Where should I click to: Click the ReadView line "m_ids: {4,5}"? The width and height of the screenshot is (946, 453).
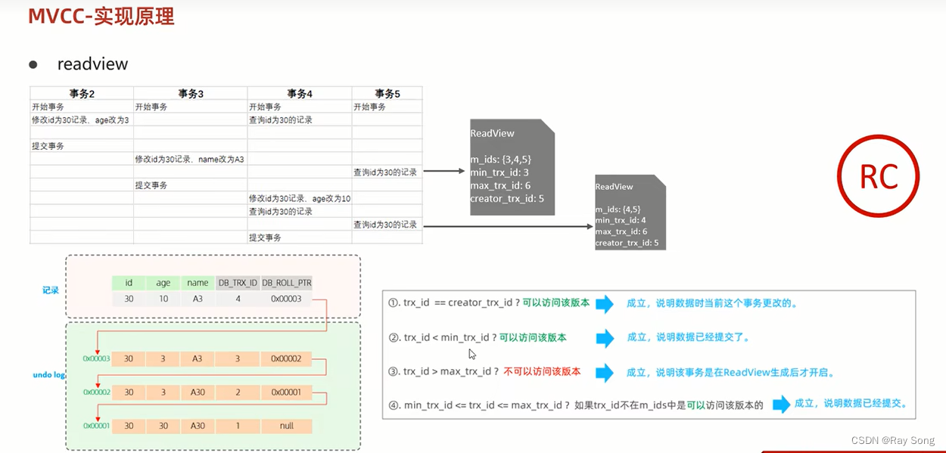click(617, 209)
